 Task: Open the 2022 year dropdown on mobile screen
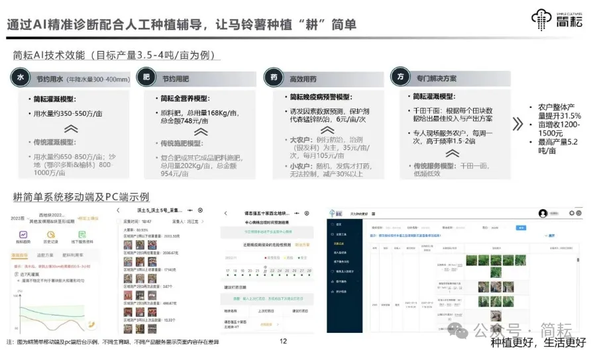21,218
